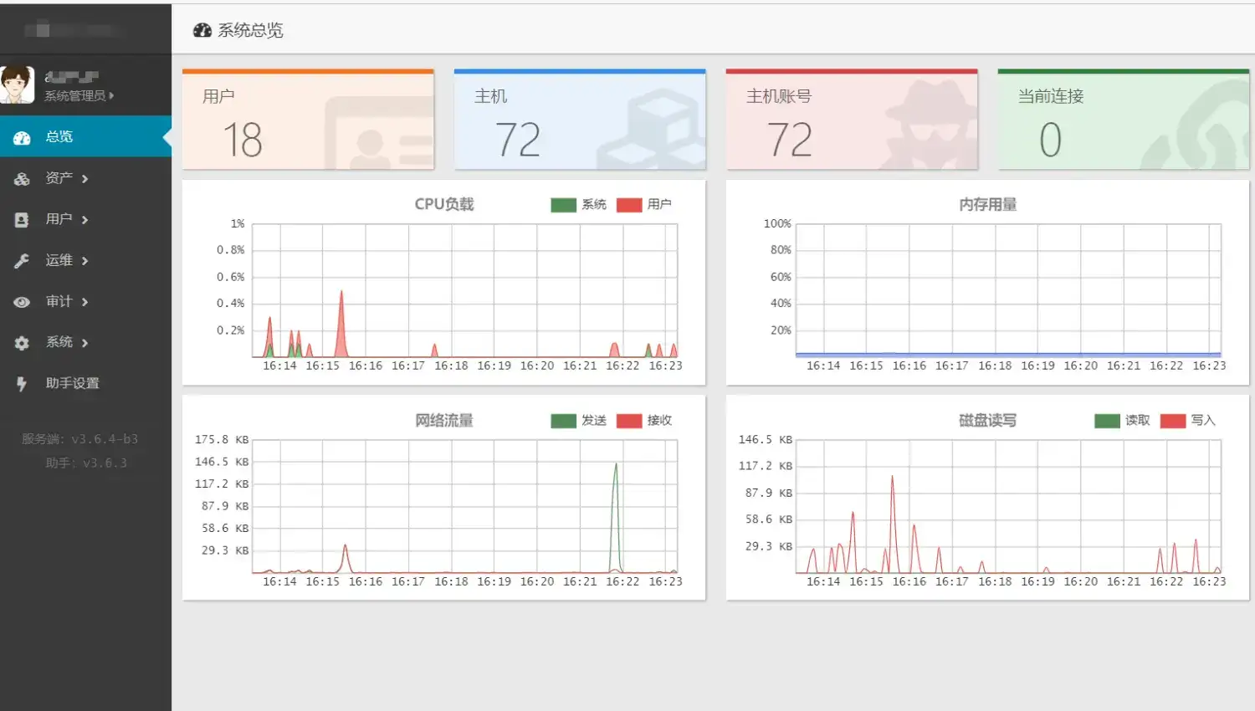The width and height of the screenshot is (1255, 711).
Task: Expand the 系统 submenu chevron
Action: pyautogui.click(x=85, y=342)
